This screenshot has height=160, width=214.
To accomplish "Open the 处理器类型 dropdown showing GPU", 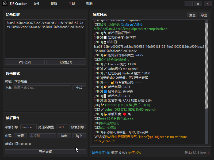I will coord(62,127).
